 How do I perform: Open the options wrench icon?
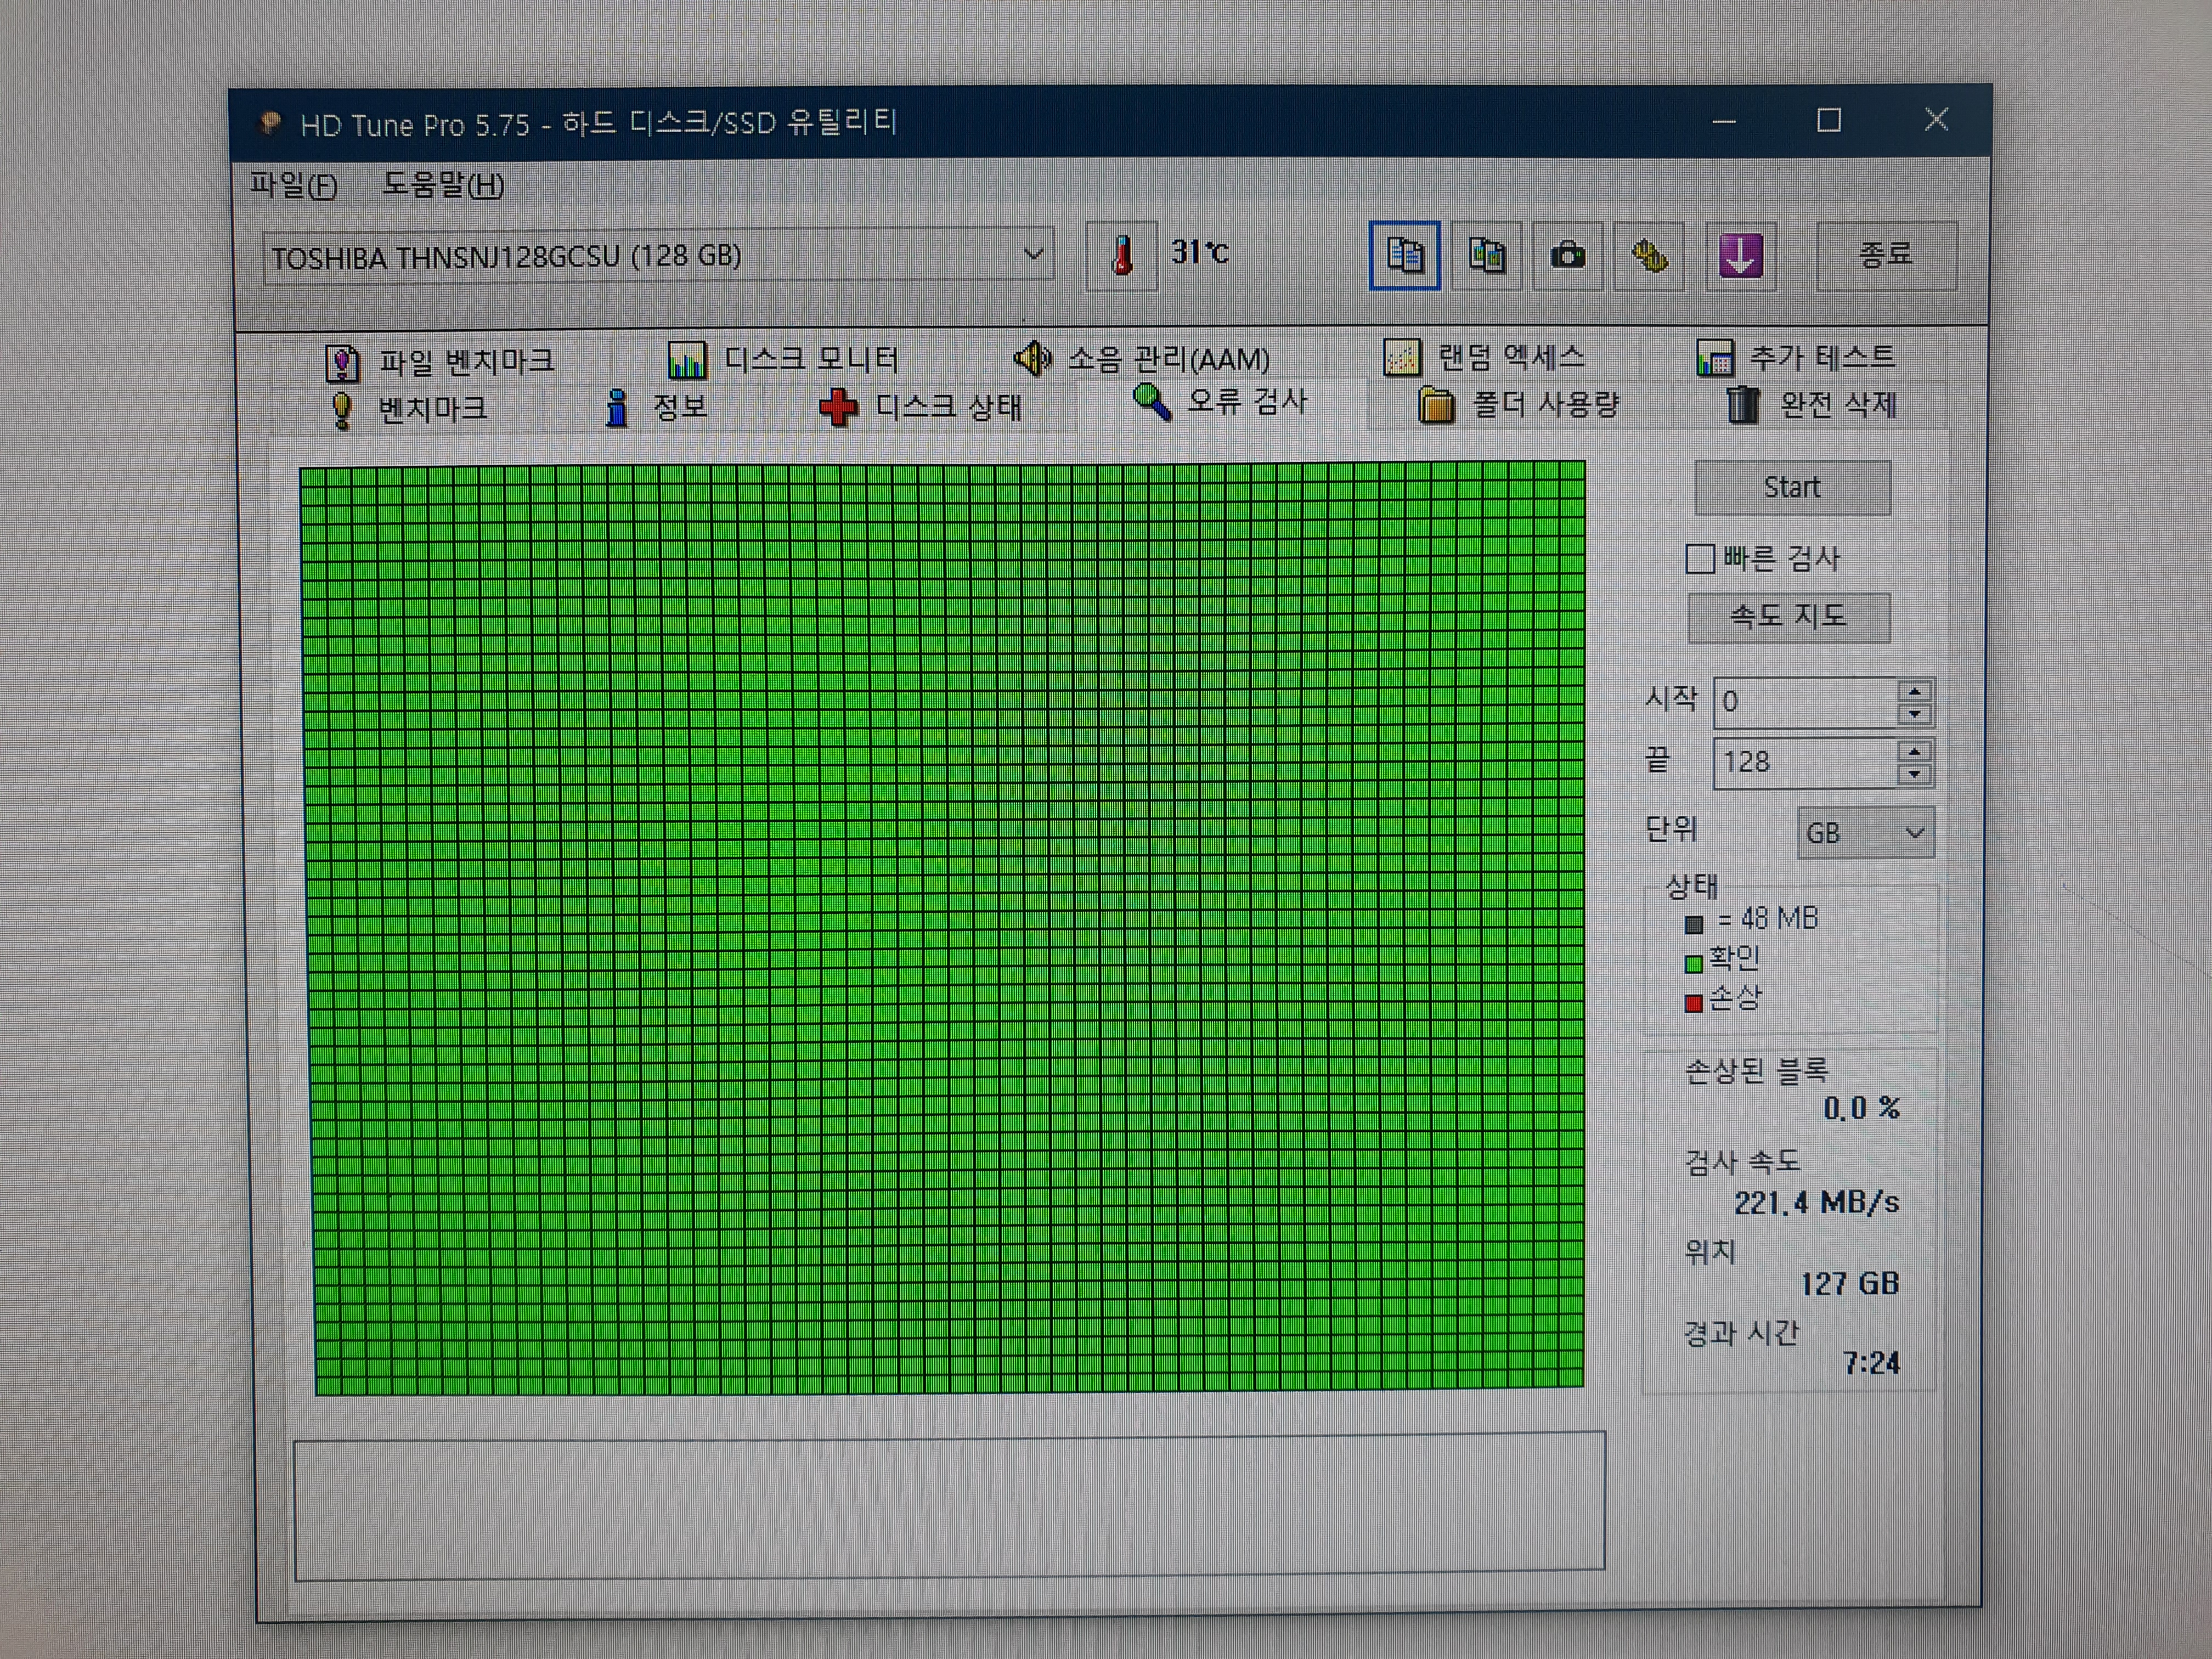(1650, 256)
